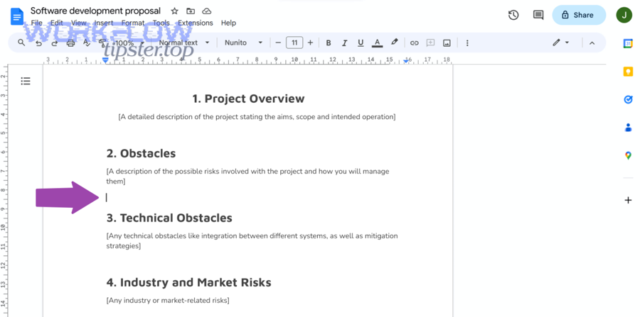Open the Edit menu

click(57, 23)
